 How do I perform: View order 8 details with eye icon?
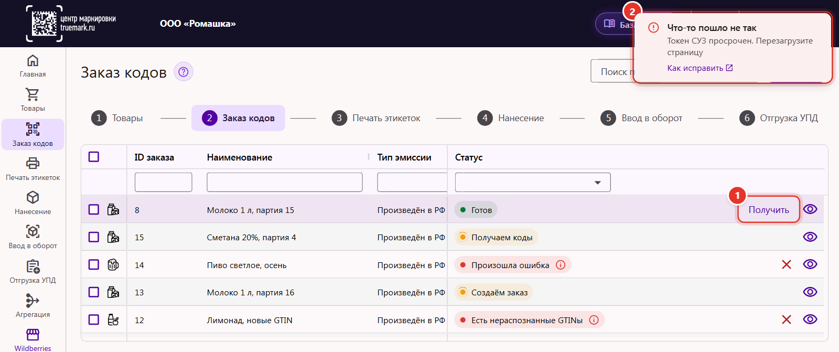810,209
